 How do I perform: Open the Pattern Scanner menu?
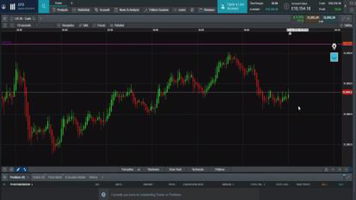coord(156,10)
